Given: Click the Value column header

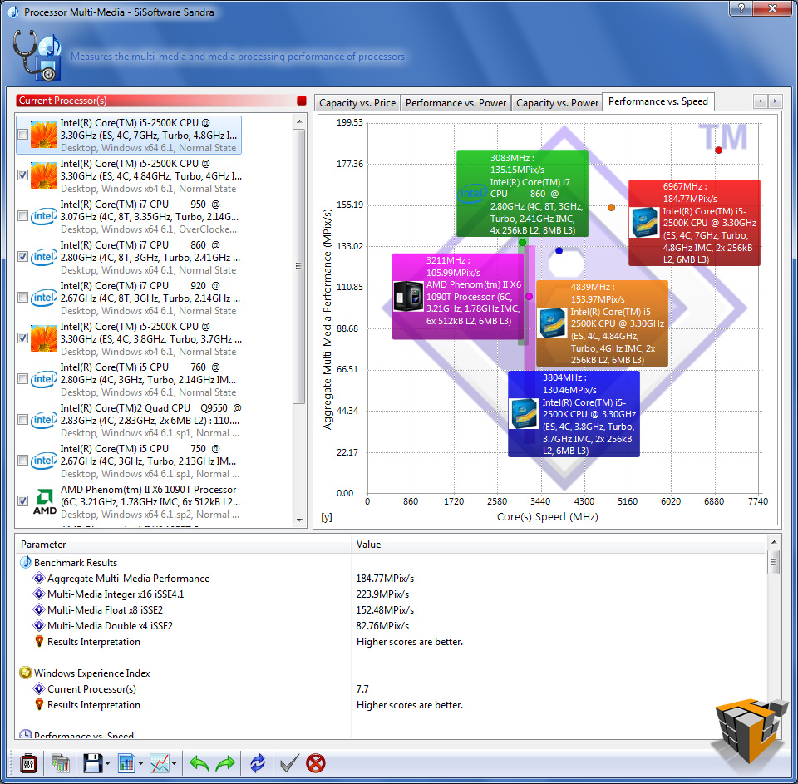Looking at the screenshot, I should [x=559, y=545].
